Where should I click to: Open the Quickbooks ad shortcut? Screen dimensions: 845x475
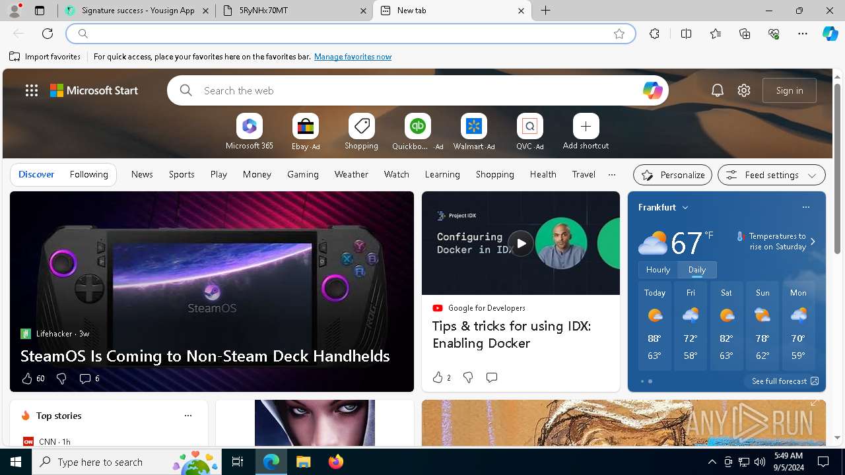[x=417, y=132]
